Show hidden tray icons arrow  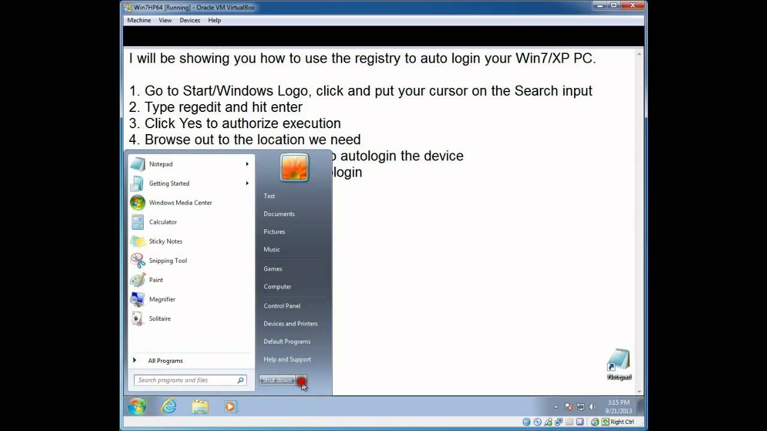[x=555, y=407]
